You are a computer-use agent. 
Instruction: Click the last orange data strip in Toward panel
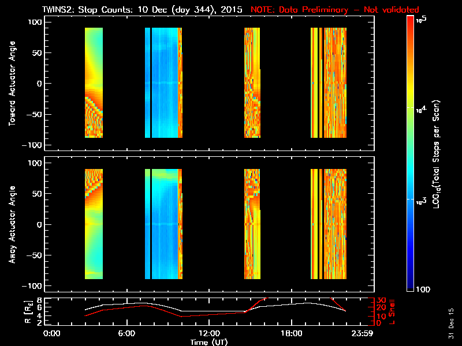pos(335,83)
